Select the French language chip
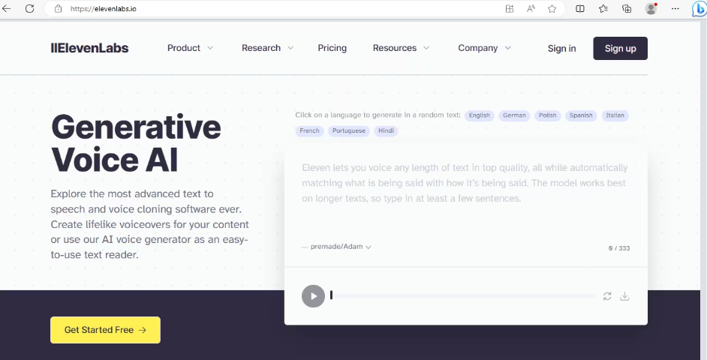707x360 pixels. 309,130
